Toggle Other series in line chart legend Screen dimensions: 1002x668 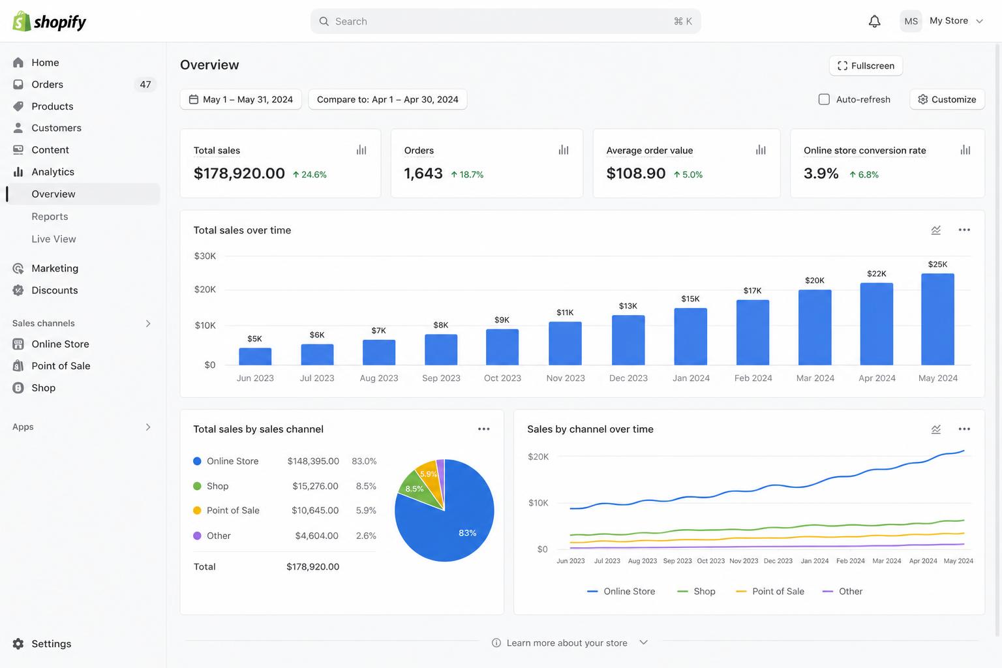(843, 591)
